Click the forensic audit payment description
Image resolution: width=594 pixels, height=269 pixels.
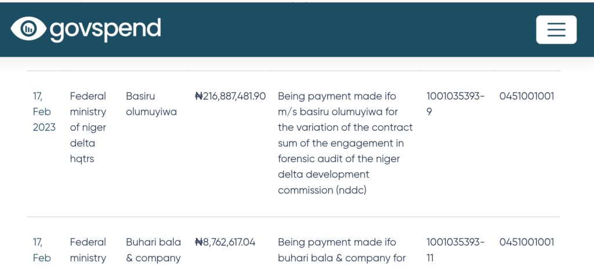click(x=345, y=143)
